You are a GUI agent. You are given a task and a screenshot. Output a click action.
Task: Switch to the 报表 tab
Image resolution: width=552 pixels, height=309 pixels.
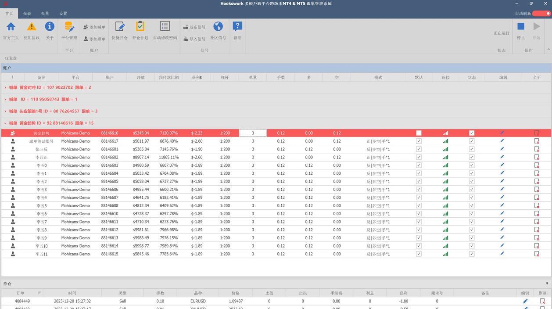click(x=27, y=14)
